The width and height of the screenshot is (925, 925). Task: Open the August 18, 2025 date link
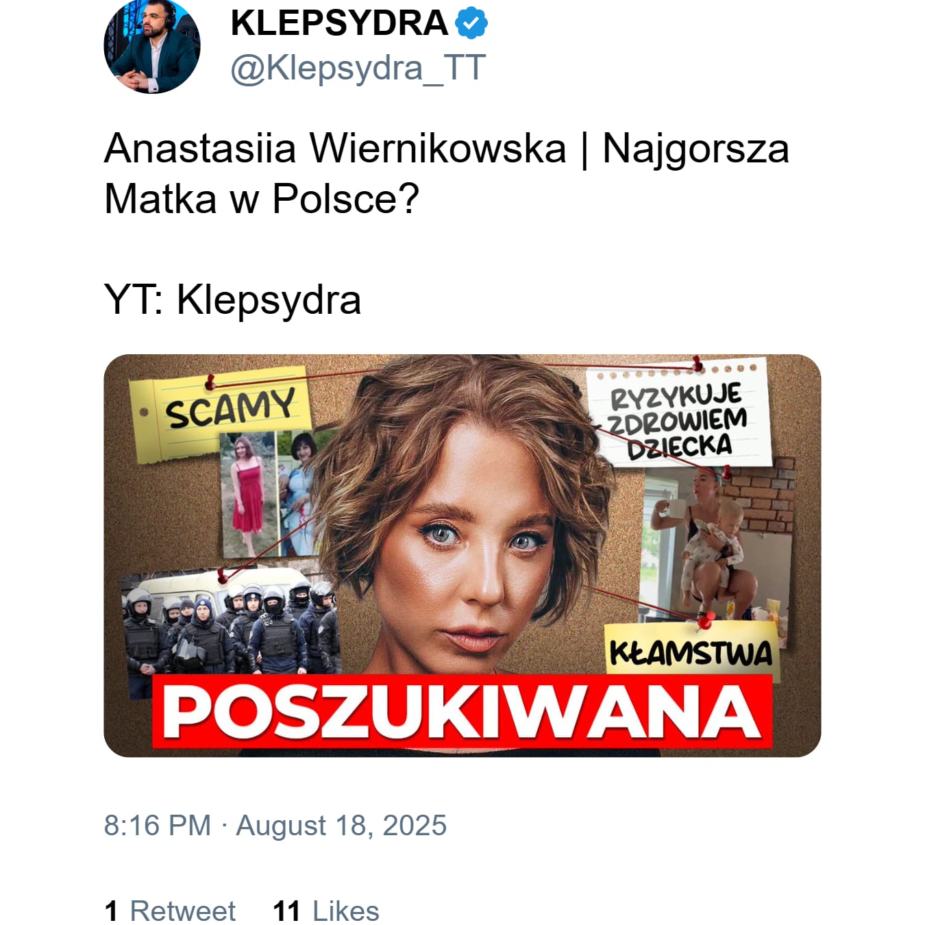(341, 825)
